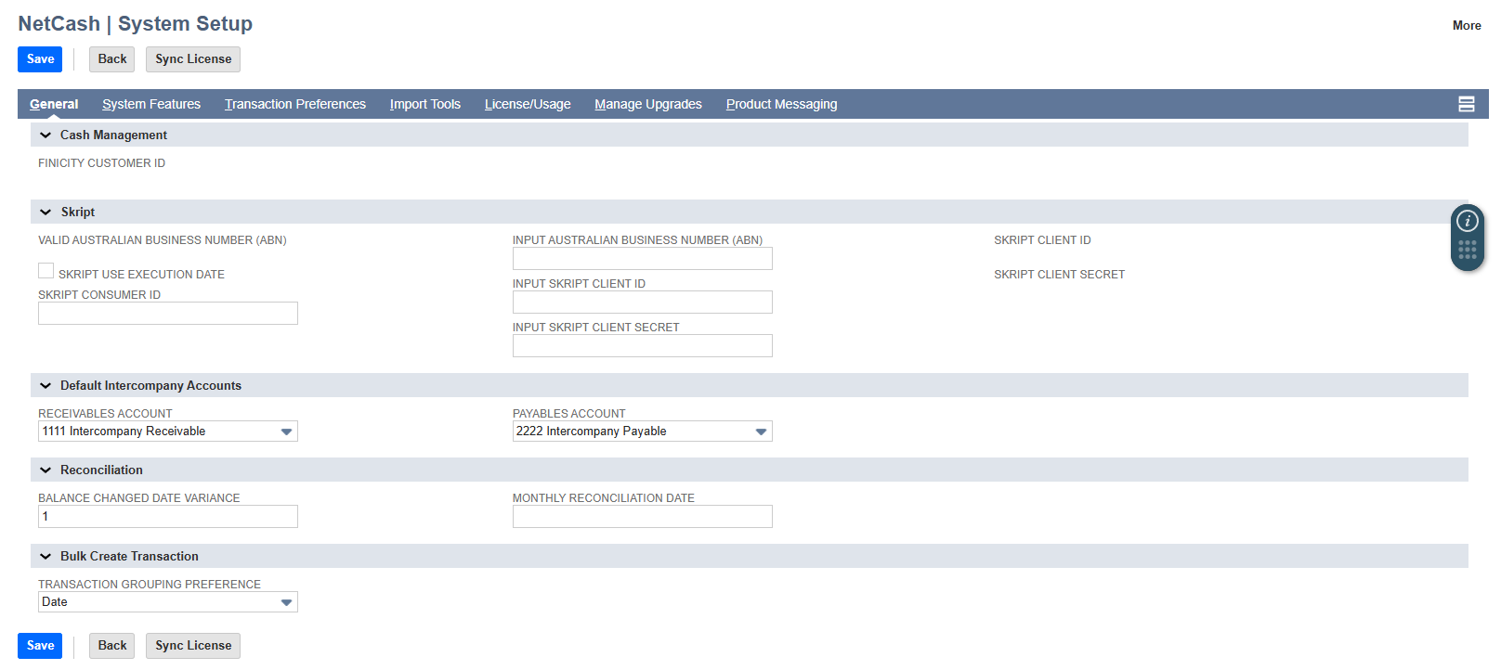The height and width of the screenshot is (670, 1501).
Task: Enable Skript Use Execution Date checkbox
Action: point(46,271)
